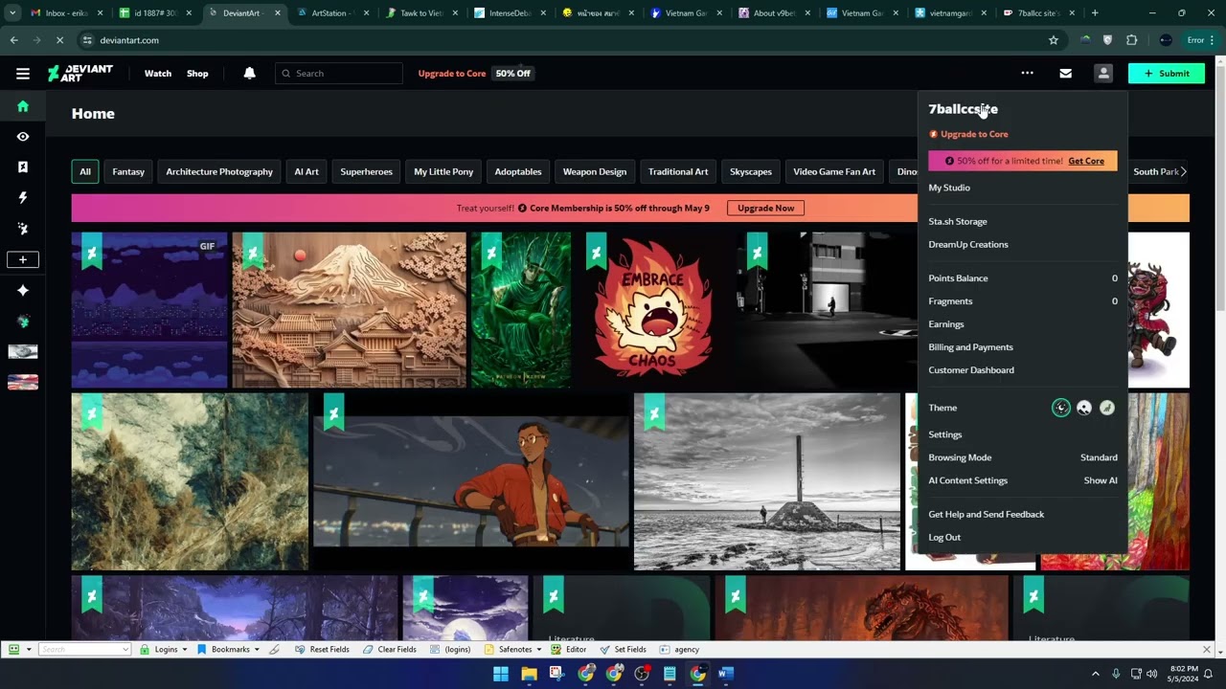This screenshot has height=689, width=1226.
Task: Click the pen icon in the bottom toolbar
Action: click(x=274, y=649)
